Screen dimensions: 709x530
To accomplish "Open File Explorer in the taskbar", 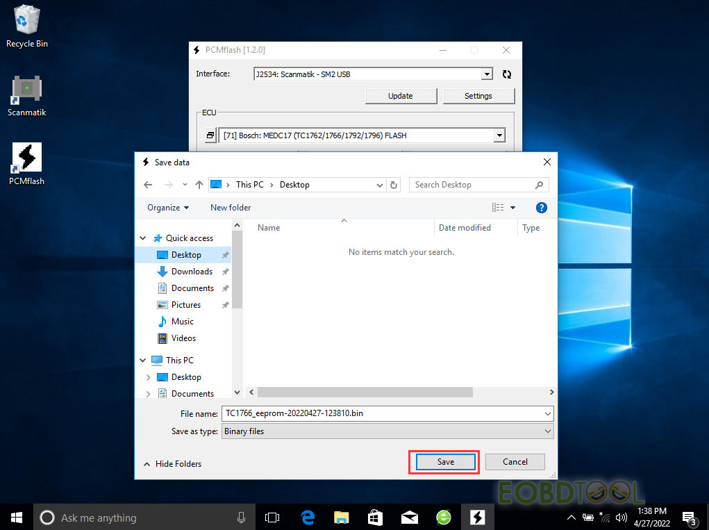I will [x=341, y=517].
